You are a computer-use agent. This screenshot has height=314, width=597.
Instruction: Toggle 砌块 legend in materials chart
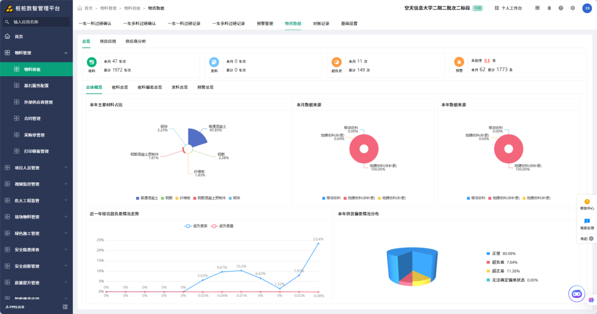234,198
